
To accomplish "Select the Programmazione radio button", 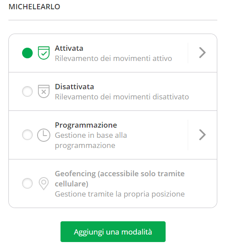I will (27, 135).
